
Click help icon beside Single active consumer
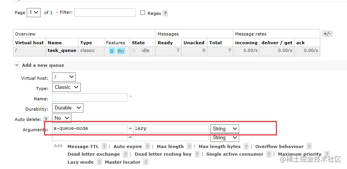(x=269, y=154)
